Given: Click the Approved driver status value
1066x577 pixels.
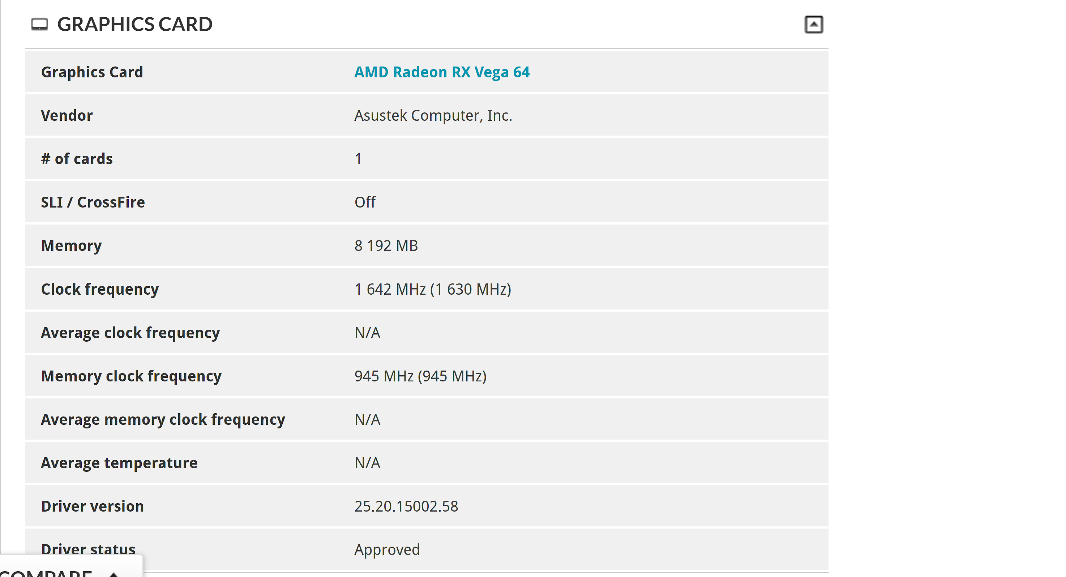Looking at the screenshot, I should pyautogui.click(x=387, y=549).
